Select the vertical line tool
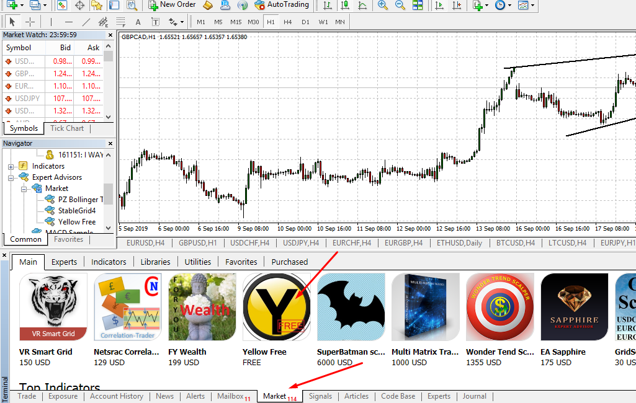 (51, 22)
